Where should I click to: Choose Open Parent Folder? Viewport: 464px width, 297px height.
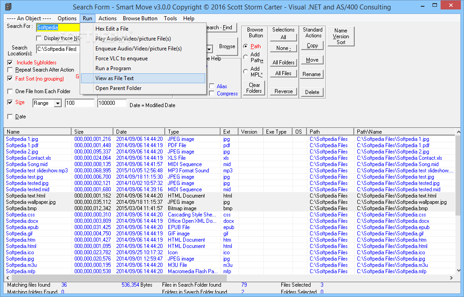[143, 88]
